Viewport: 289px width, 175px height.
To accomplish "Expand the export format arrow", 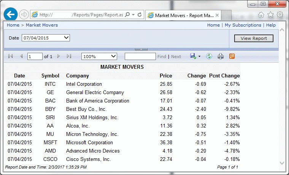I will (199, 57).
